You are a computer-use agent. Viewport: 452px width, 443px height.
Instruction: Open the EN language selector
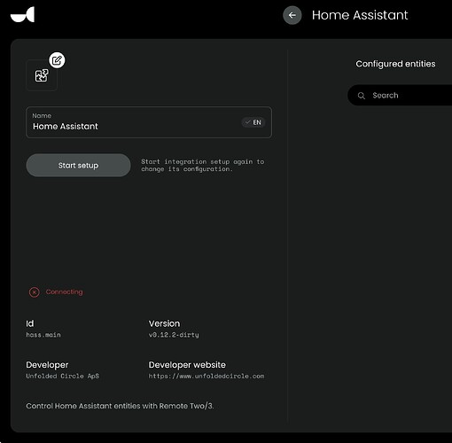pyautogui.click(x=253, y=122)
